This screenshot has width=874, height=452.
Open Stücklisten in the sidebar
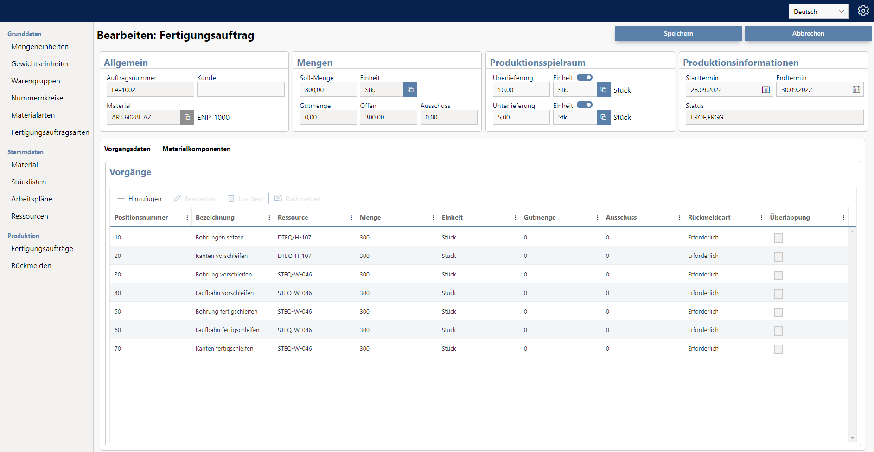(x=28, y=182)
